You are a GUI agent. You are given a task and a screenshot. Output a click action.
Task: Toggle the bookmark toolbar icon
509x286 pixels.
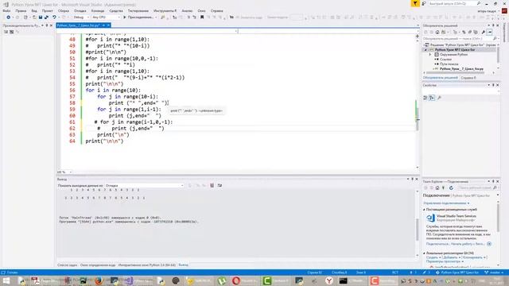pos(202,17)
